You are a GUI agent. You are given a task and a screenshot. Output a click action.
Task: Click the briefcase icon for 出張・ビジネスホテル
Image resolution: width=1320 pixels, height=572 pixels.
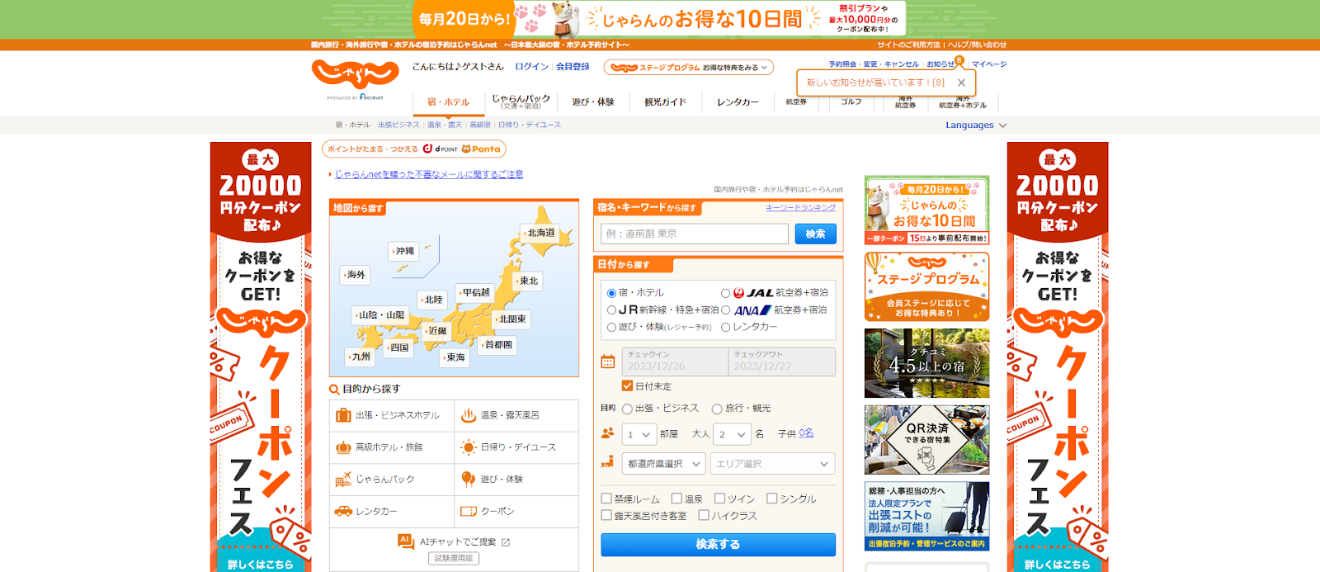coord(343,415)
